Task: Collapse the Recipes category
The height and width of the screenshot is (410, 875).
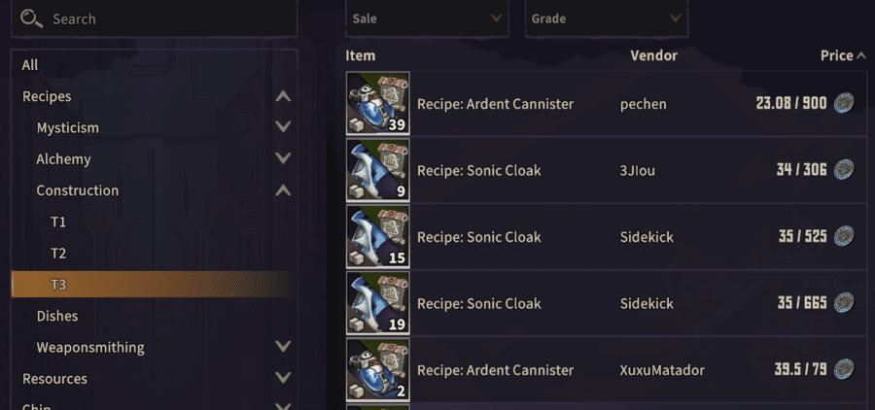Action: click(283, 96)
